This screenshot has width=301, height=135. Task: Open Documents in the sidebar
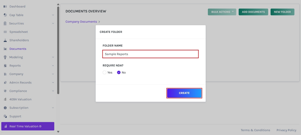tap(18, 49)
